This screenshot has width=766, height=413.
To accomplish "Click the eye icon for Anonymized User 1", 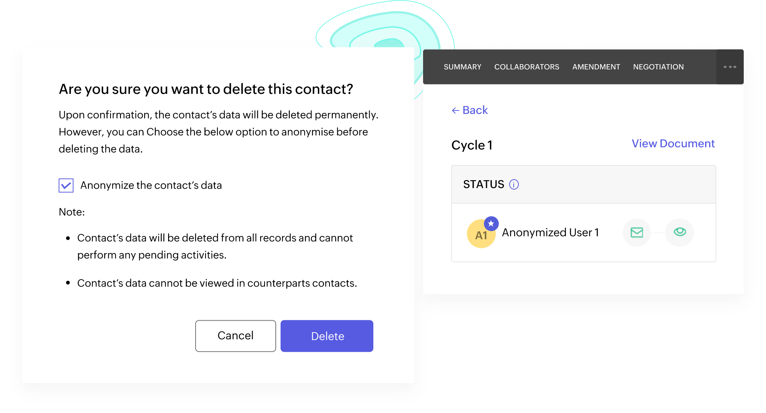I will 680,232.
